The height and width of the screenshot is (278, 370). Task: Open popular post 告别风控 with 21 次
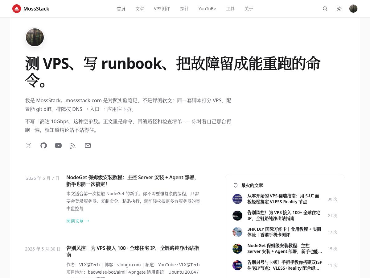point(284,216)
